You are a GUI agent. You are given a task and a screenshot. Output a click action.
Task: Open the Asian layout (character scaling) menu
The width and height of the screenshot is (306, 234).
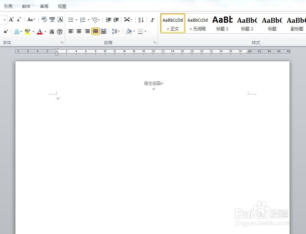(128, 20)
